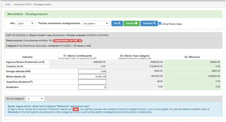Click the Ver button with magnifier icon
226x122 pixels.
tap(117, 23)
